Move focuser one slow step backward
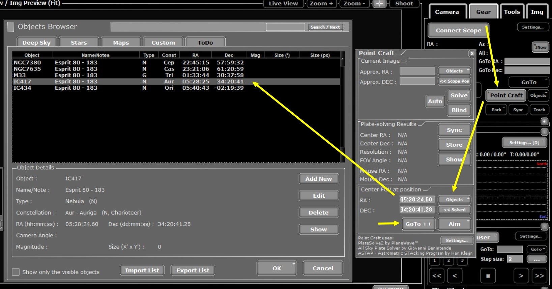The height and width of the screenshot is (289, 552). coord(455,276)
